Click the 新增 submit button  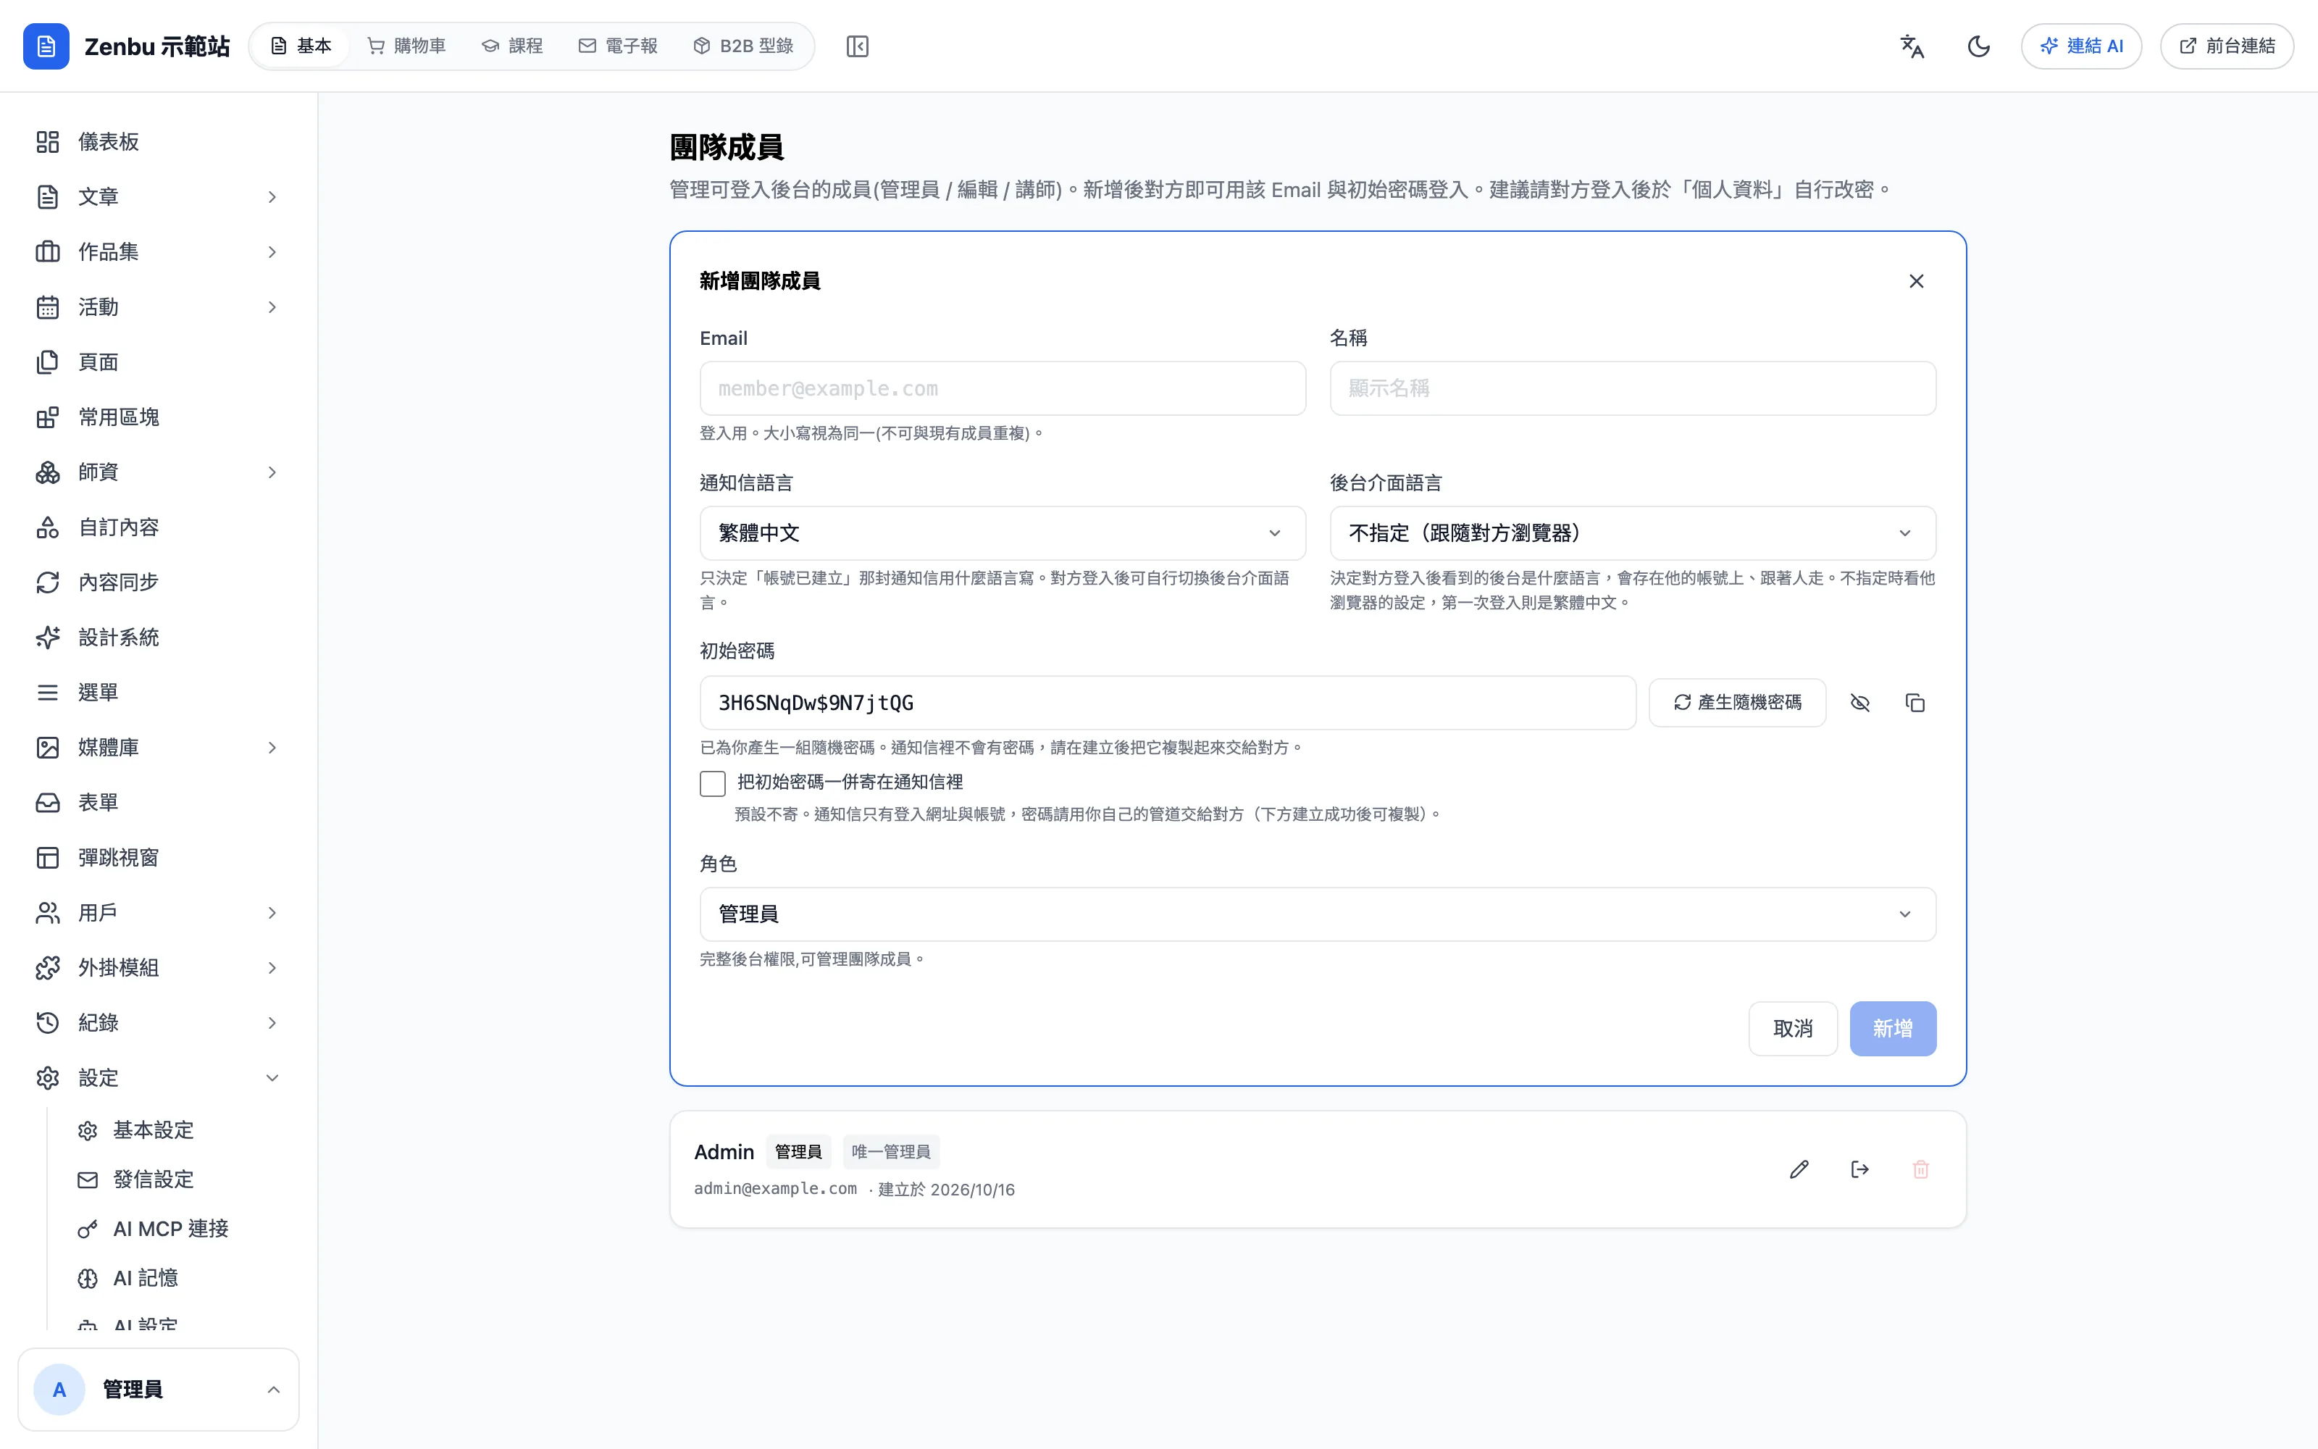pyautogui.click(x=1893, y=1030)
